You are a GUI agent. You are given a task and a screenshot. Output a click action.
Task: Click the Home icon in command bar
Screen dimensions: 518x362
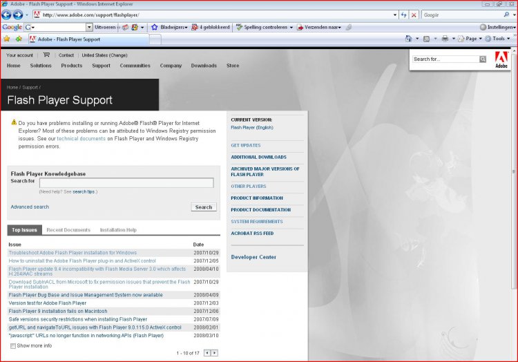[409, 39]
